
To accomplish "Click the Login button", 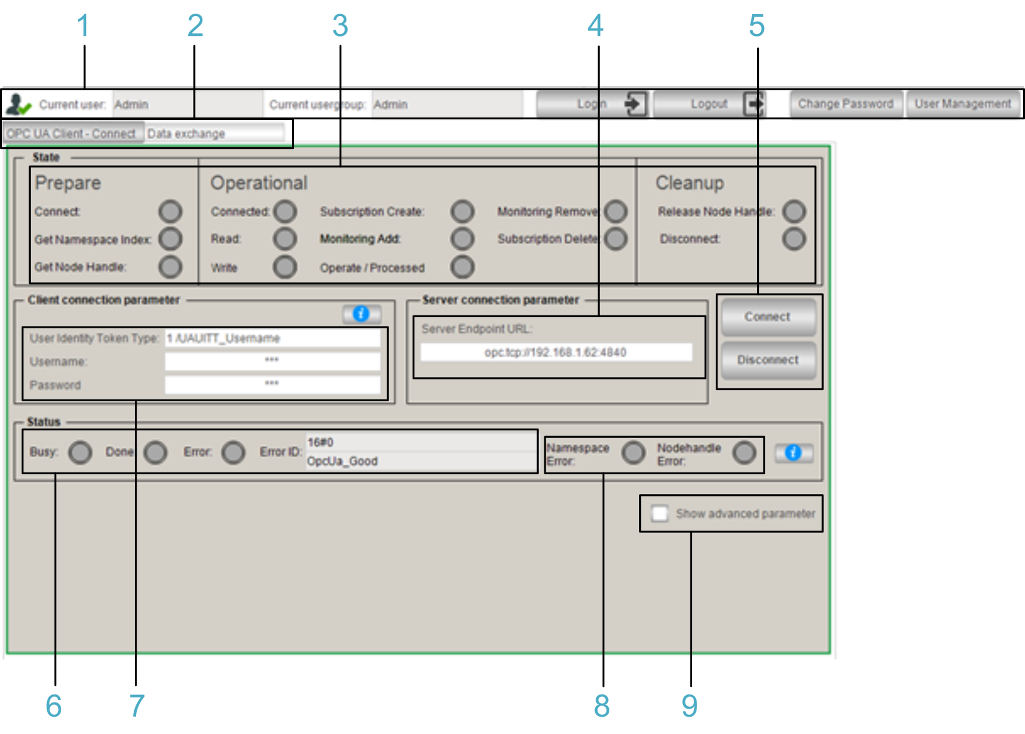I will pos(592,104).
